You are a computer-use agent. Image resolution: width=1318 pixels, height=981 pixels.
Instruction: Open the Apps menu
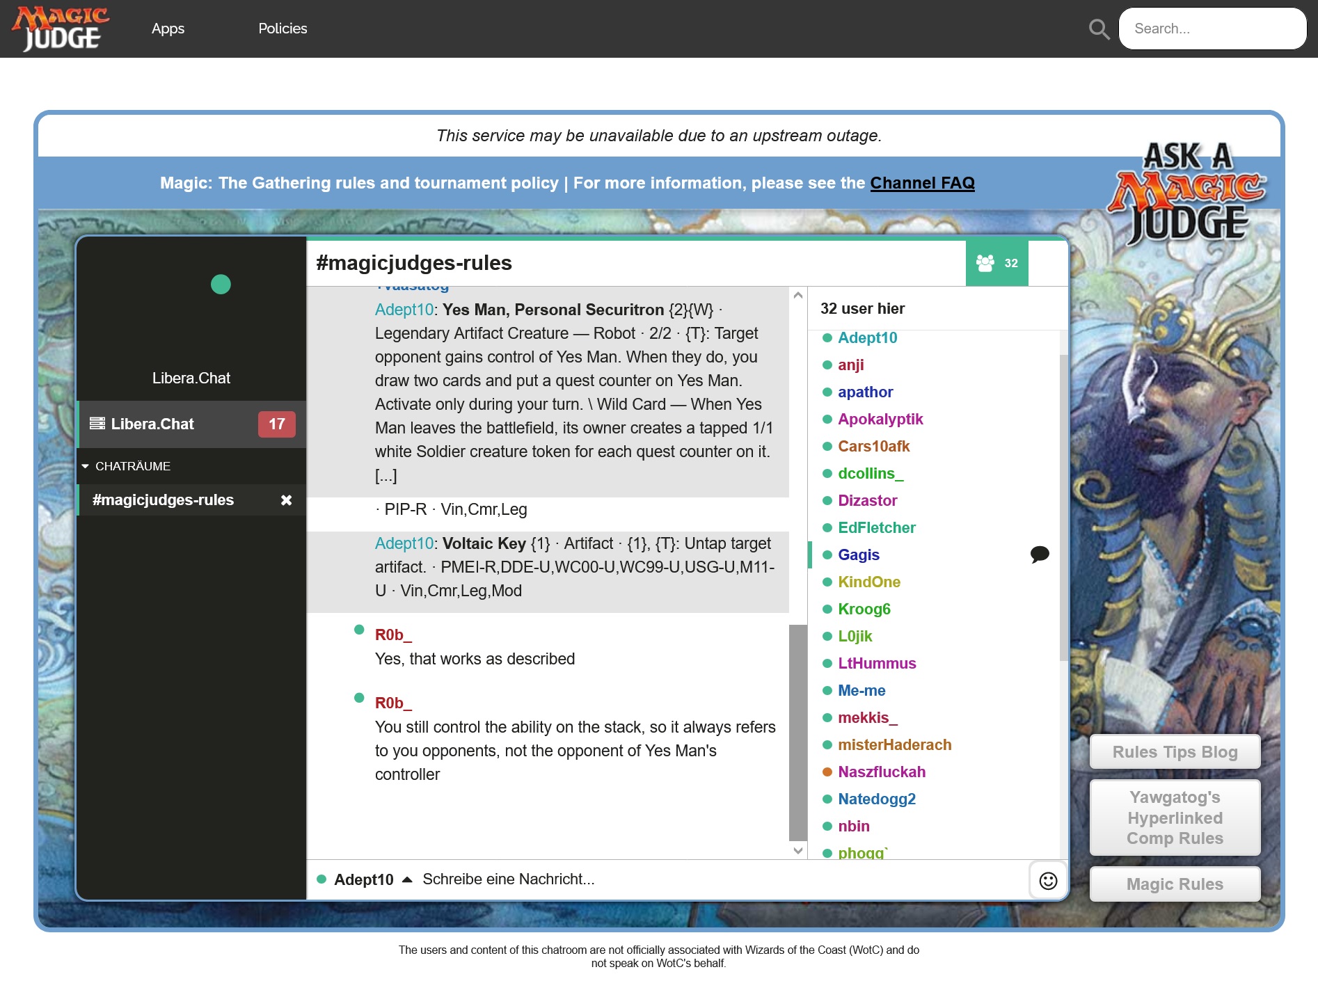click(168, 29)
